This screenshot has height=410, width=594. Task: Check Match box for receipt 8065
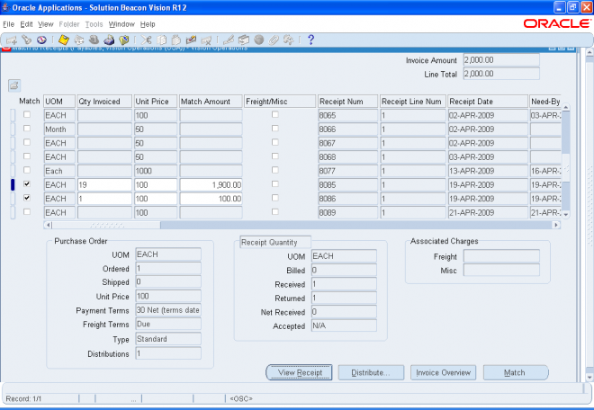(x=27, y=114)
